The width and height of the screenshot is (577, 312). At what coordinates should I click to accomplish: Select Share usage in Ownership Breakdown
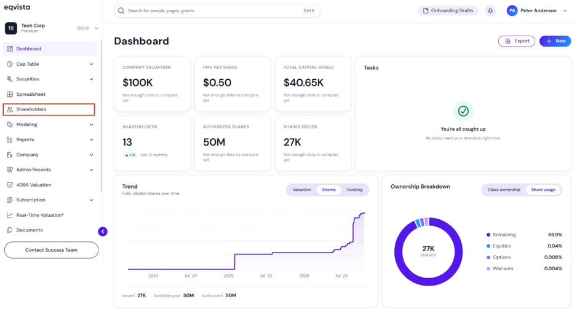pyautogui.click(x=543, y=190)
